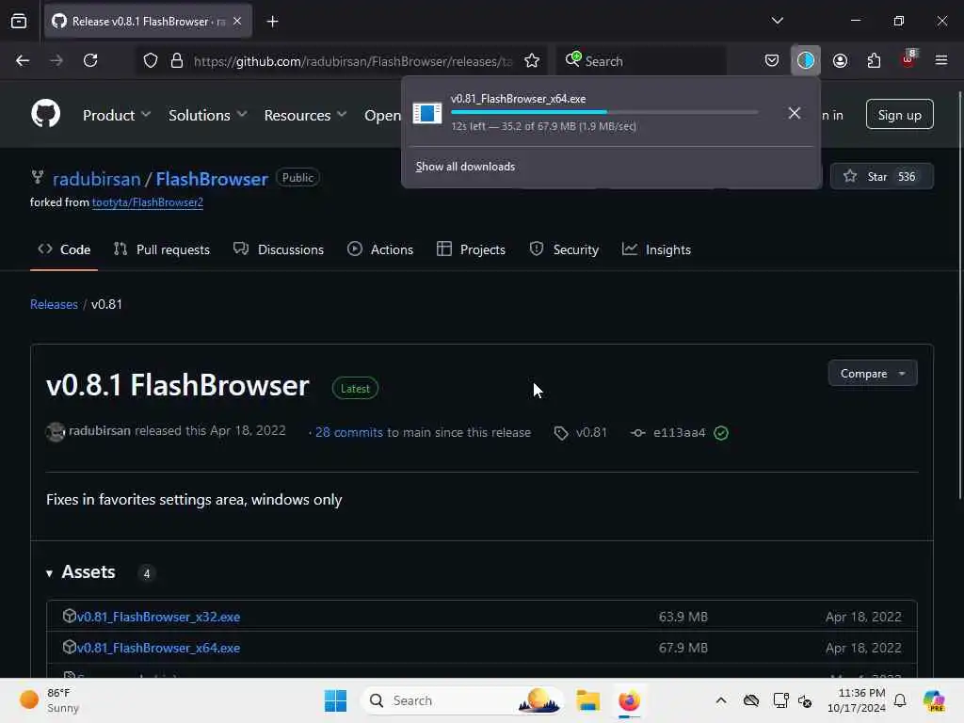964x723 pixels.
Task: Open the Pocket save icon
Action: click(x=772, y=61)
